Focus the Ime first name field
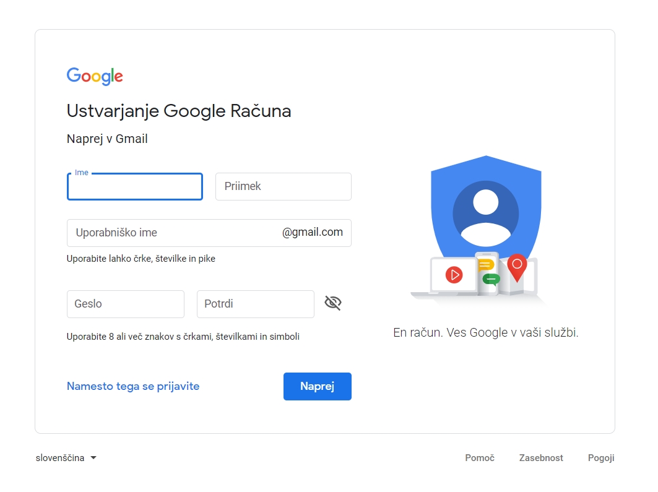The height and width of the screenshot is (492, 658). click(135, 187)
